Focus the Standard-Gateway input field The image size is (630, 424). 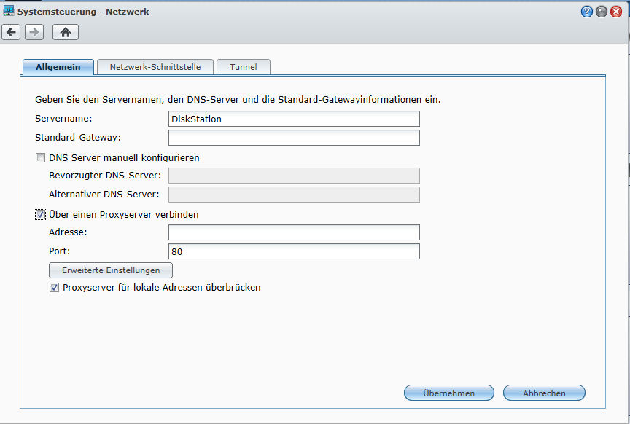pyautogui.click(x=294, y=138)
